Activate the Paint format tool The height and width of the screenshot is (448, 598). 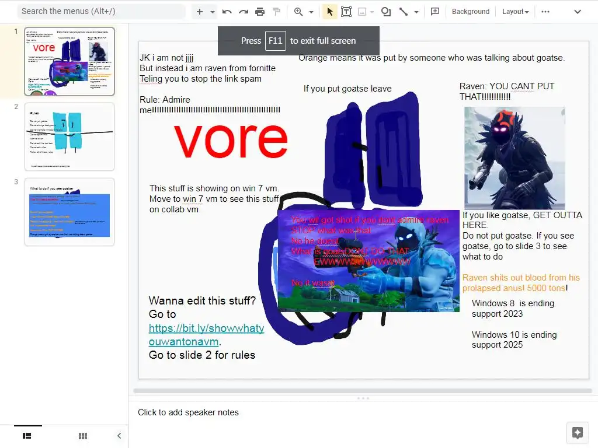point(276,12)
